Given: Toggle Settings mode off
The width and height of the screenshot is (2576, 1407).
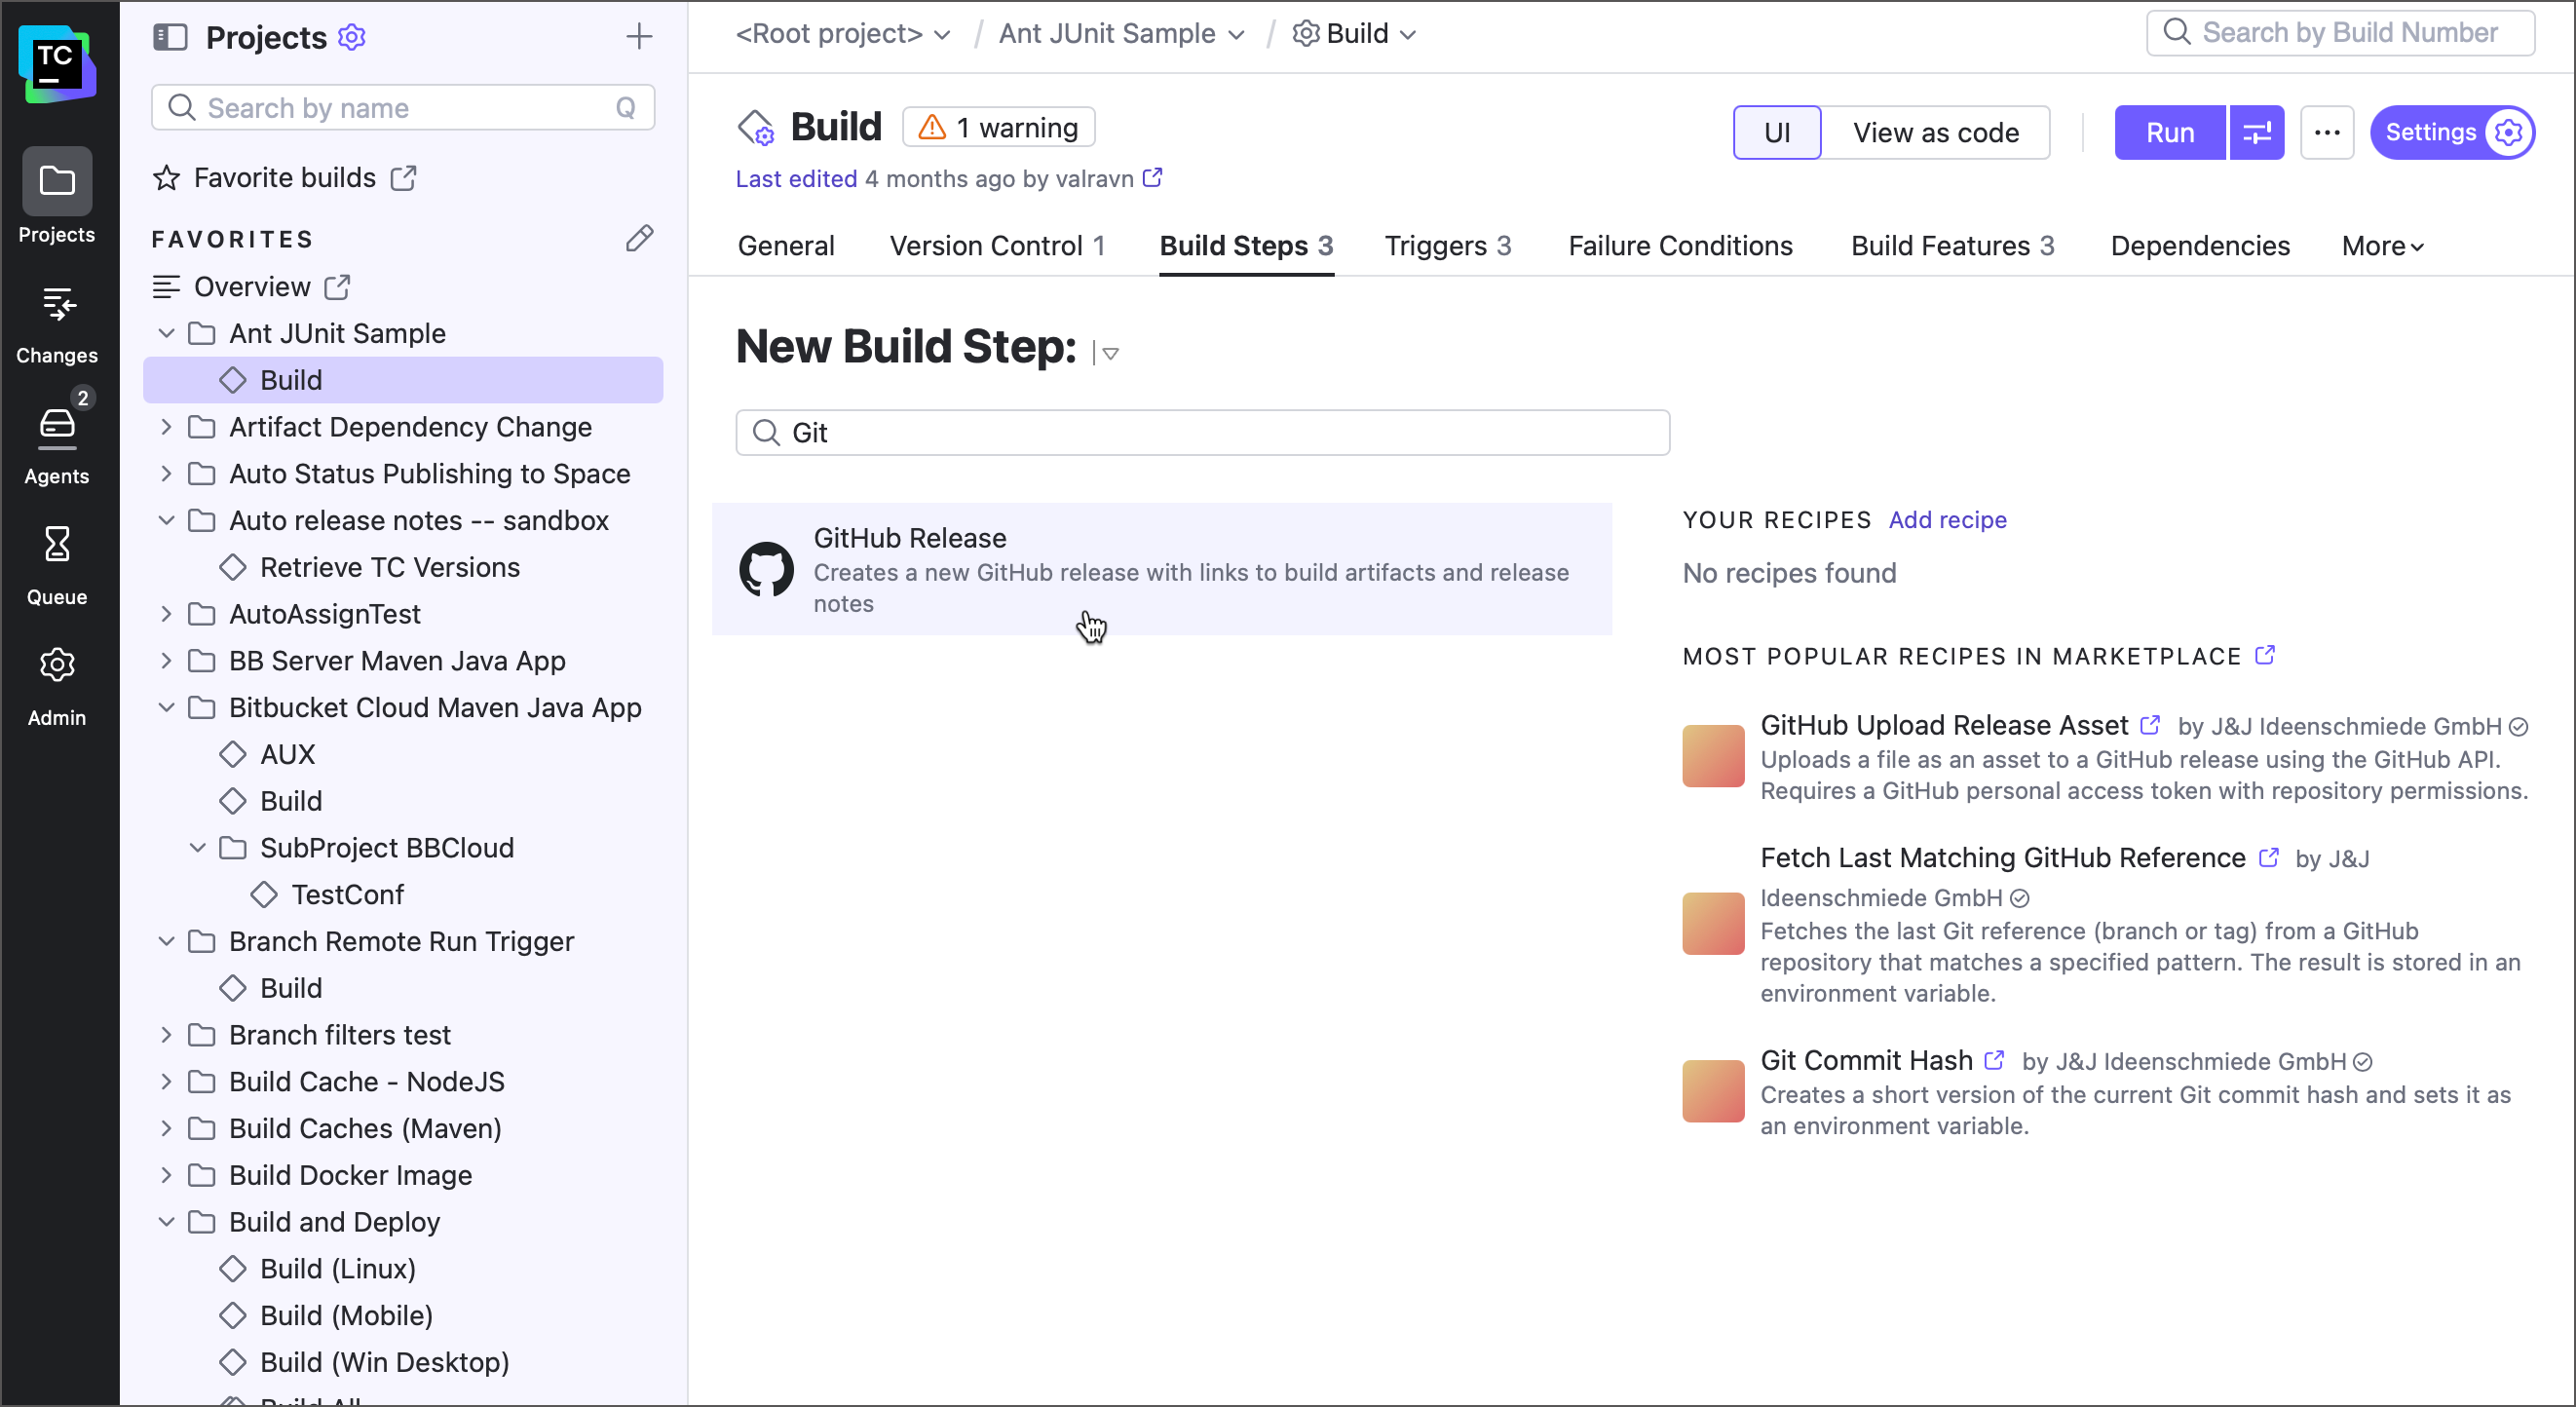Looking at the screenshot, I should click(x=2452, y=132).
